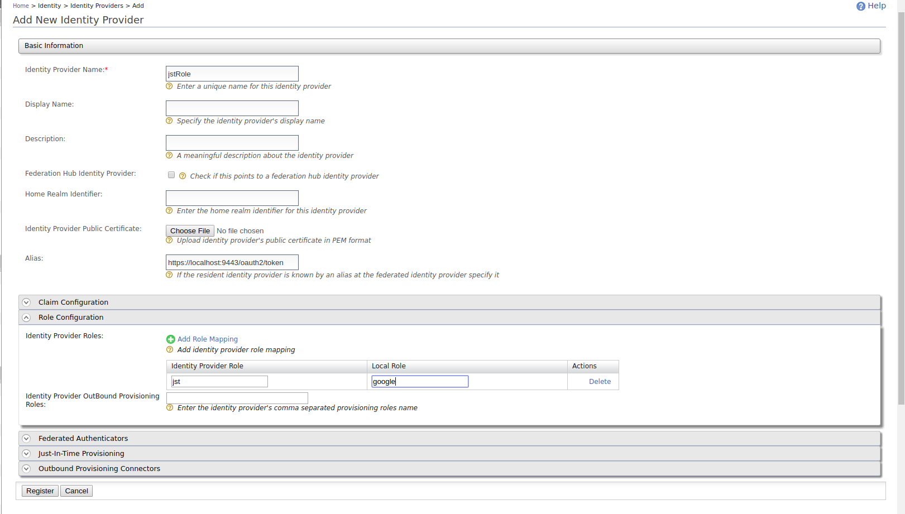
Task: Focus the Display Name field
Action: pos(232,108)
